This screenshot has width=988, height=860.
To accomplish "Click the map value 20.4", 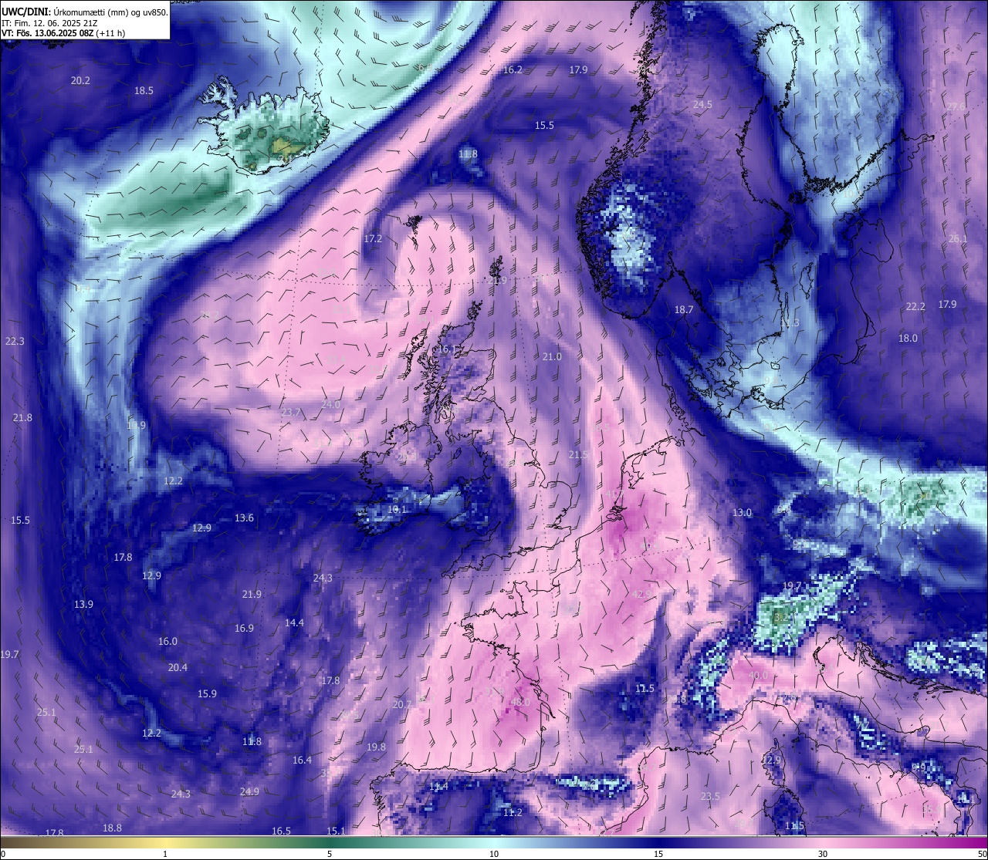I will [178, 668].
